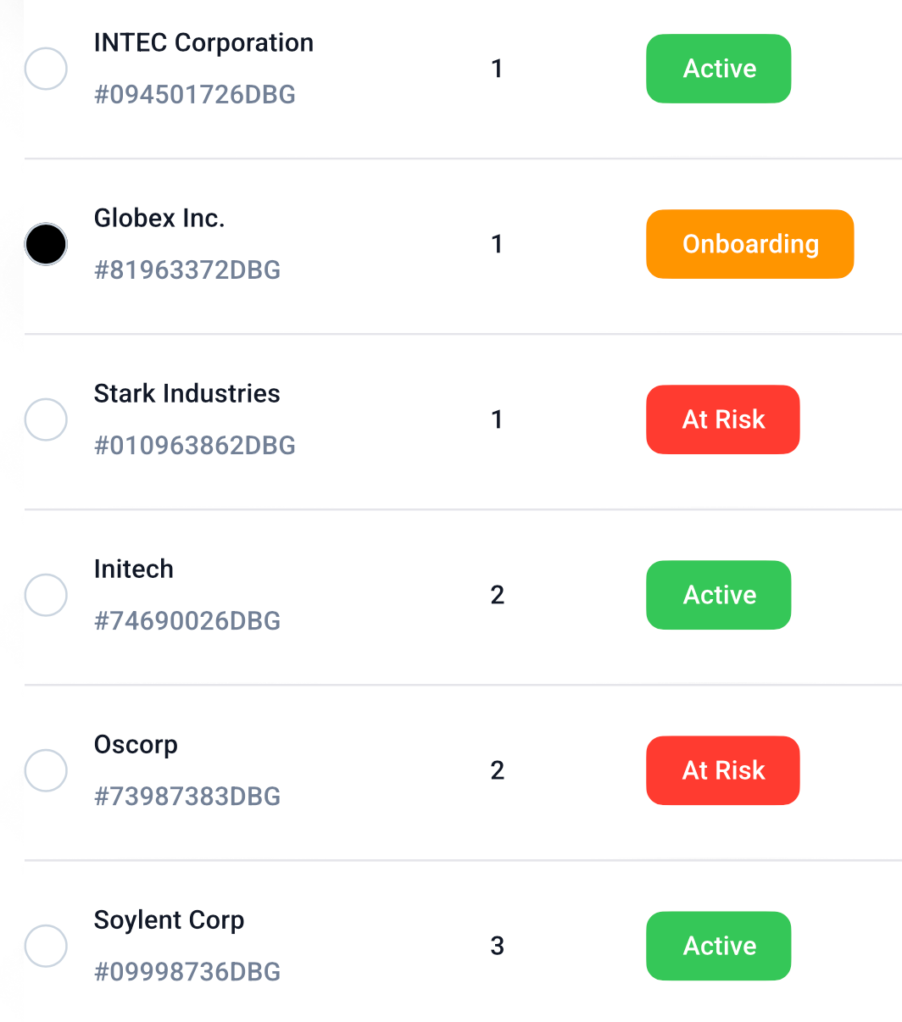The width and height of the screenshot is (902, 1022).
Task: Click the Active badge for INTEC Corporation
Action: coord(719,69)
